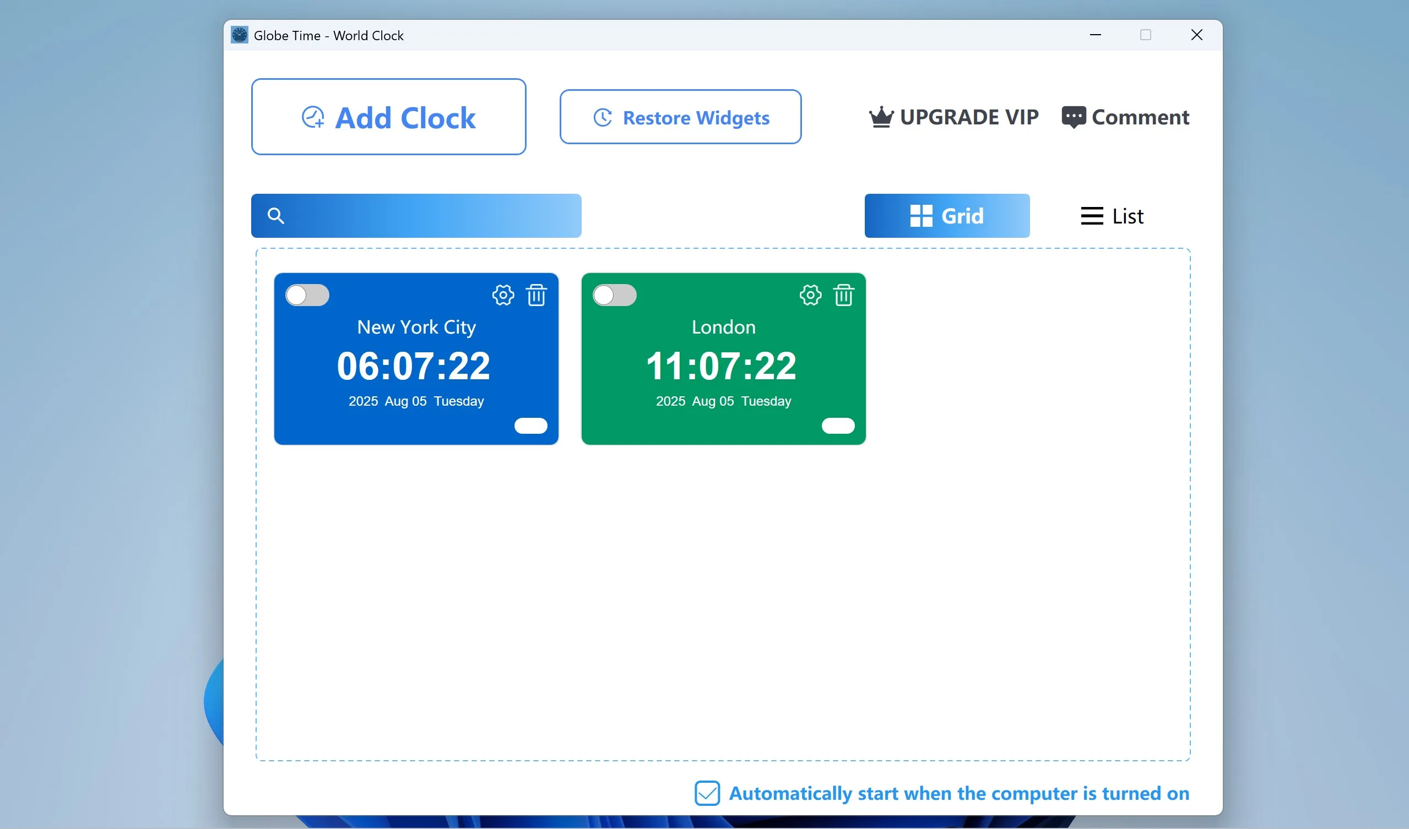The width and height of the screenshot is (1409, 829).
Task: Click the white pill on London card
Action: (838, 426)
